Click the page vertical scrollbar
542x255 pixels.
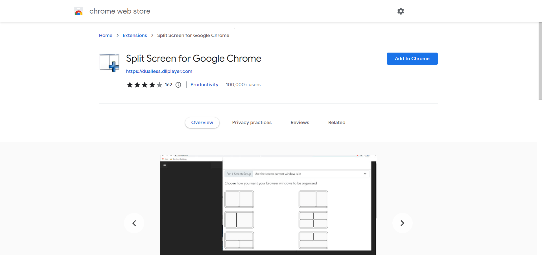click(x=540, y=61)
